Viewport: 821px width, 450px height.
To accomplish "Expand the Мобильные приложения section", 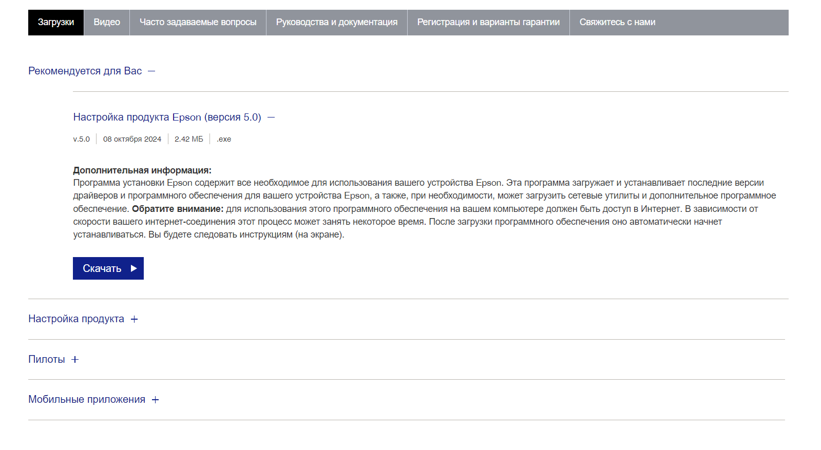I will click(94, 399).
